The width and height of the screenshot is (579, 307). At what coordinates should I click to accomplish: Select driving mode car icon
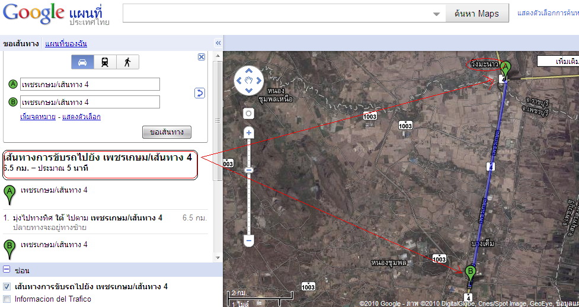click(x=82, y=62)
